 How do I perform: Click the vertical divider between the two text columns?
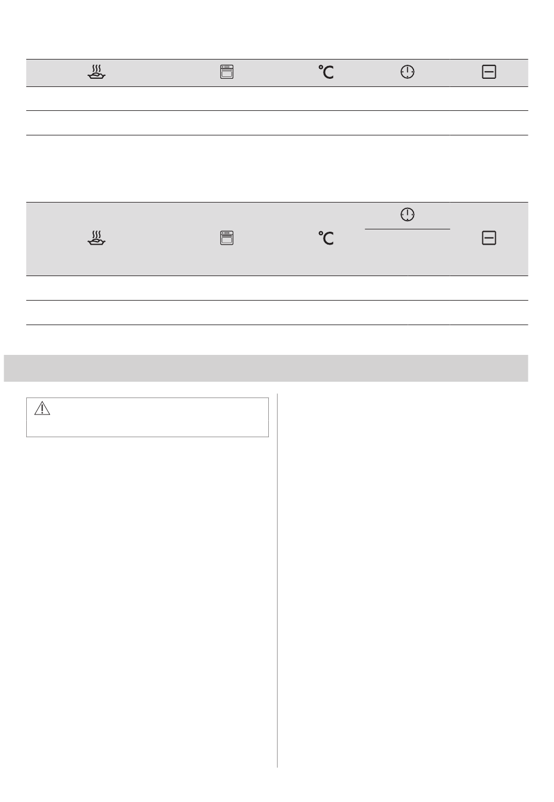(x=278, y=580)
